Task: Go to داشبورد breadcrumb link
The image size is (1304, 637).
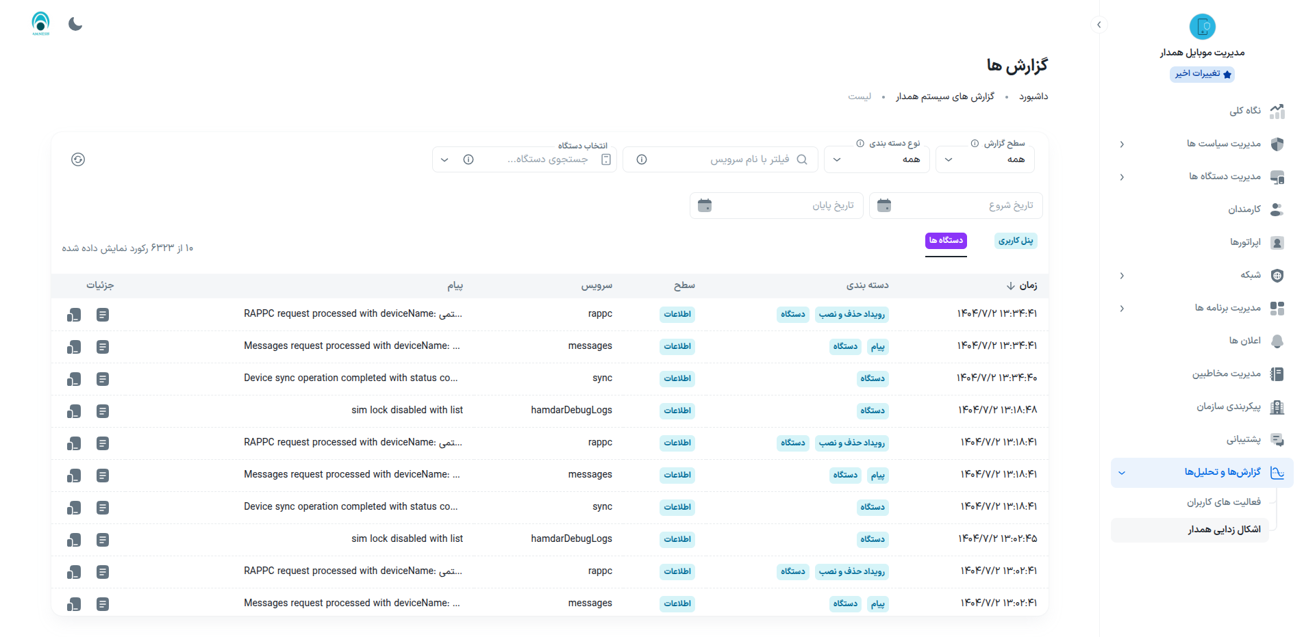Action: (1033, 96)
